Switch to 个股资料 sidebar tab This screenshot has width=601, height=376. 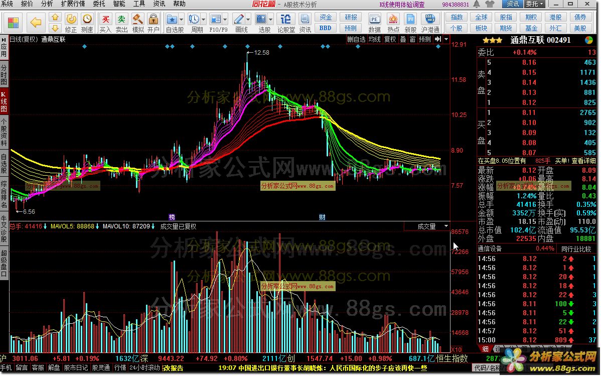tap(4, 133)
